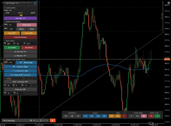
Task: Click pink BE button in quick bar
Action: pos(144,116)
